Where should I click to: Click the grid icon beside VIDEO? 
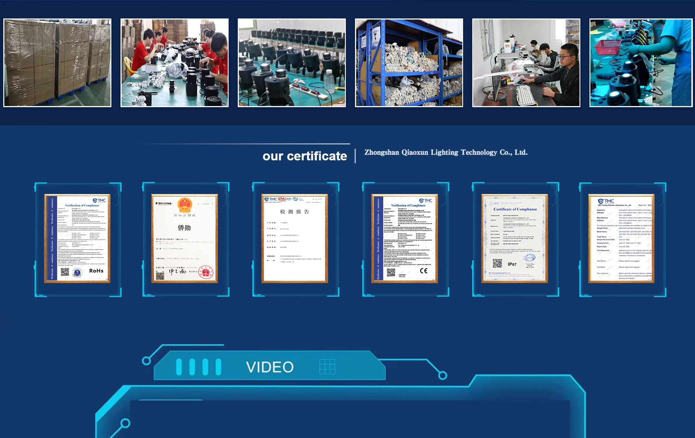point(327,367)
